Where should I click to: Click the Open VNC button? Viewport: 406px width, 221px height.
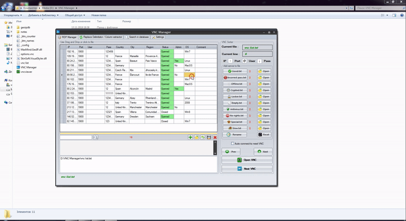247,160
